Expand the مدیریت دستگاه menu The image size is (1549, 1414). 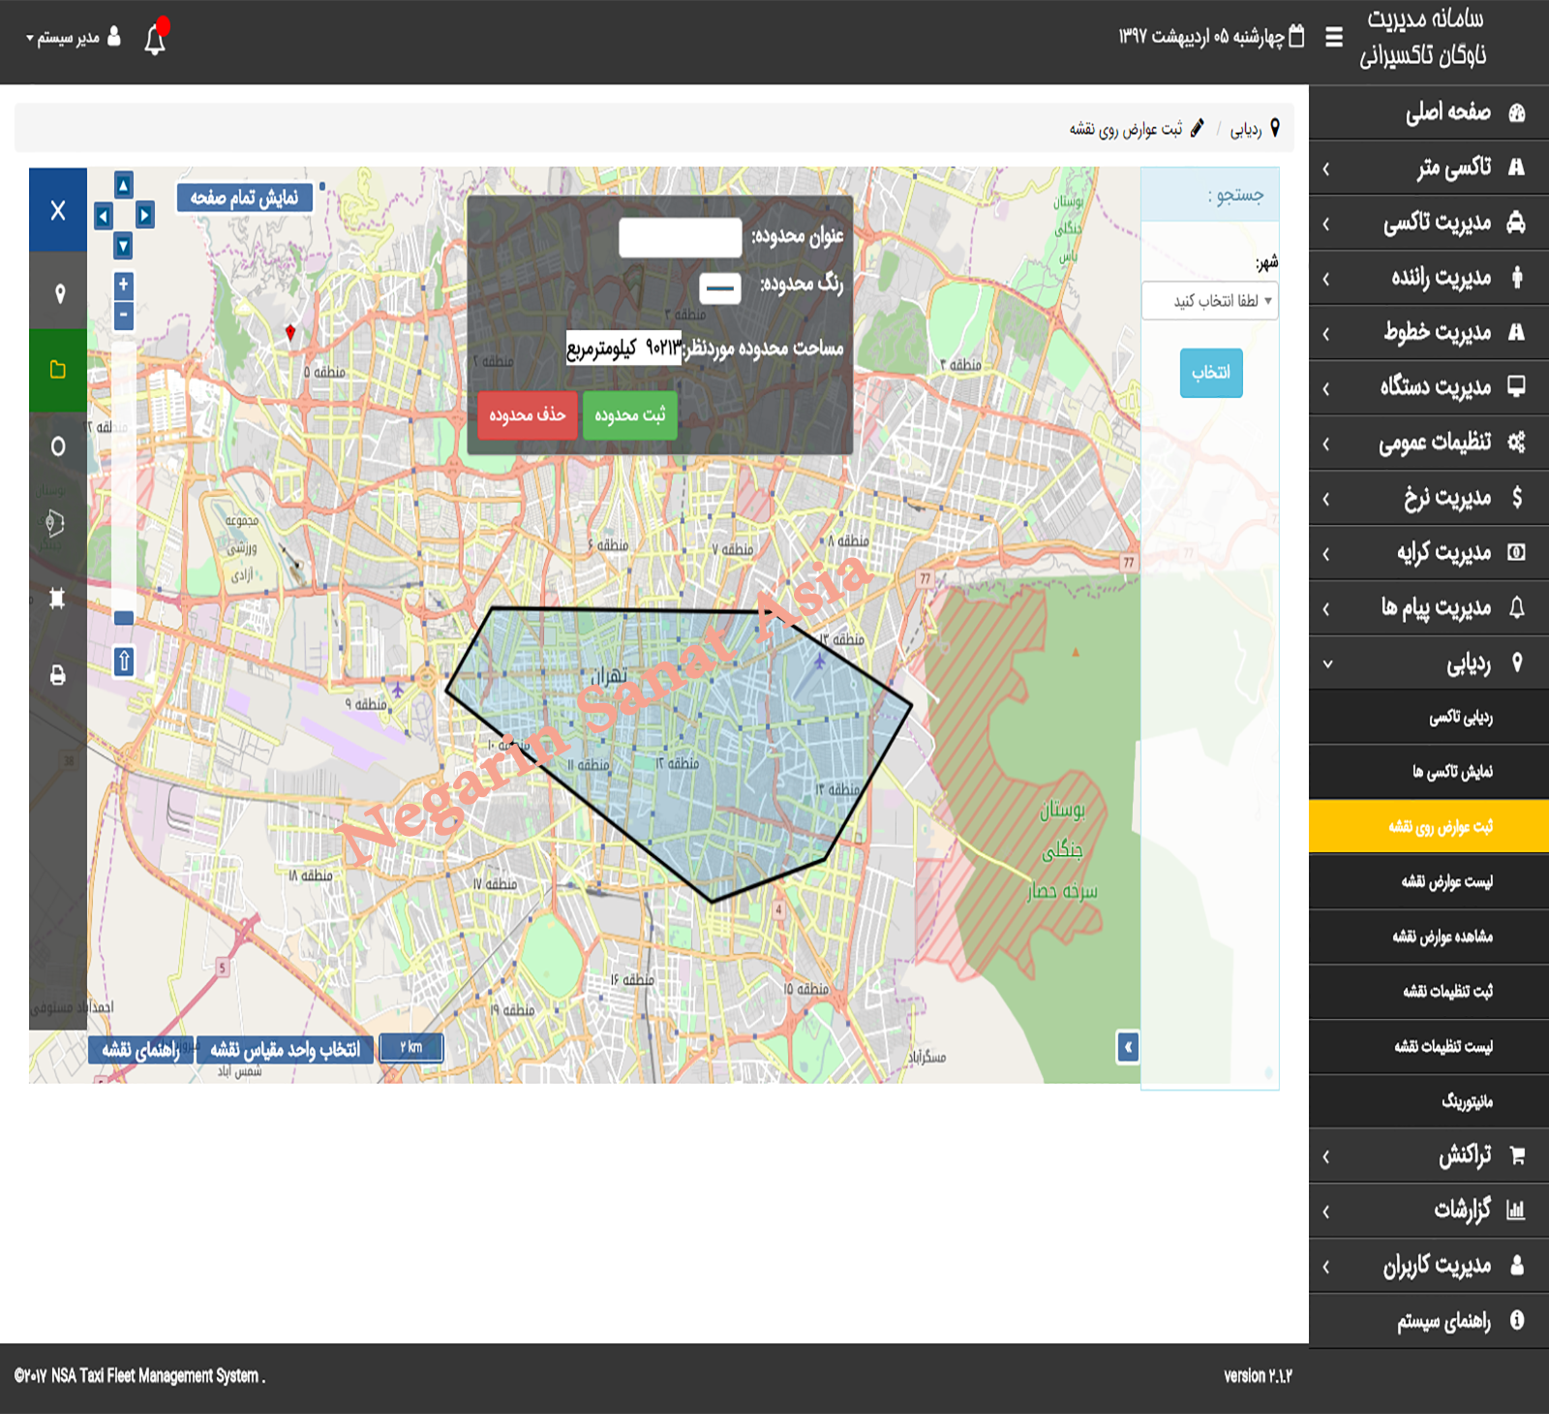point(1429,387)
